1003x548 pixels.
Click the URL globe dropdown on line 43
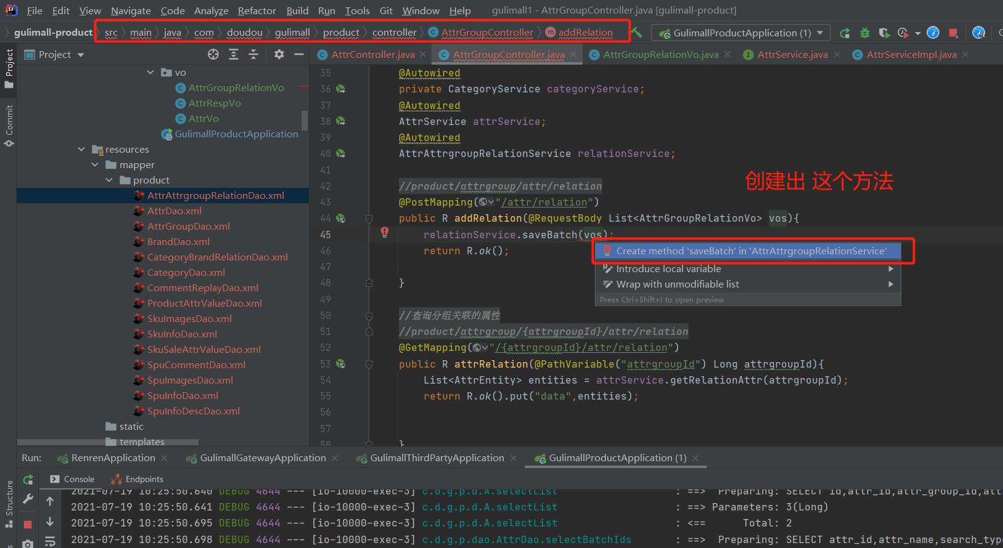(486, 202)
